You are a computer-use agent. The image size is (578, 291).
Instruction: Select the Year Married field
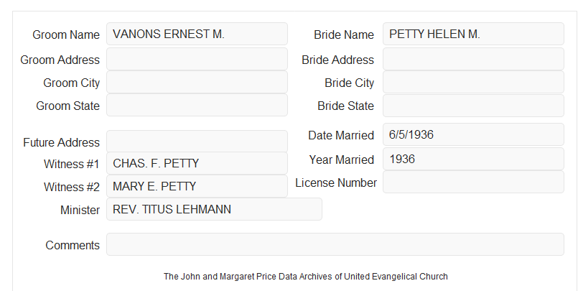point(473,159)
